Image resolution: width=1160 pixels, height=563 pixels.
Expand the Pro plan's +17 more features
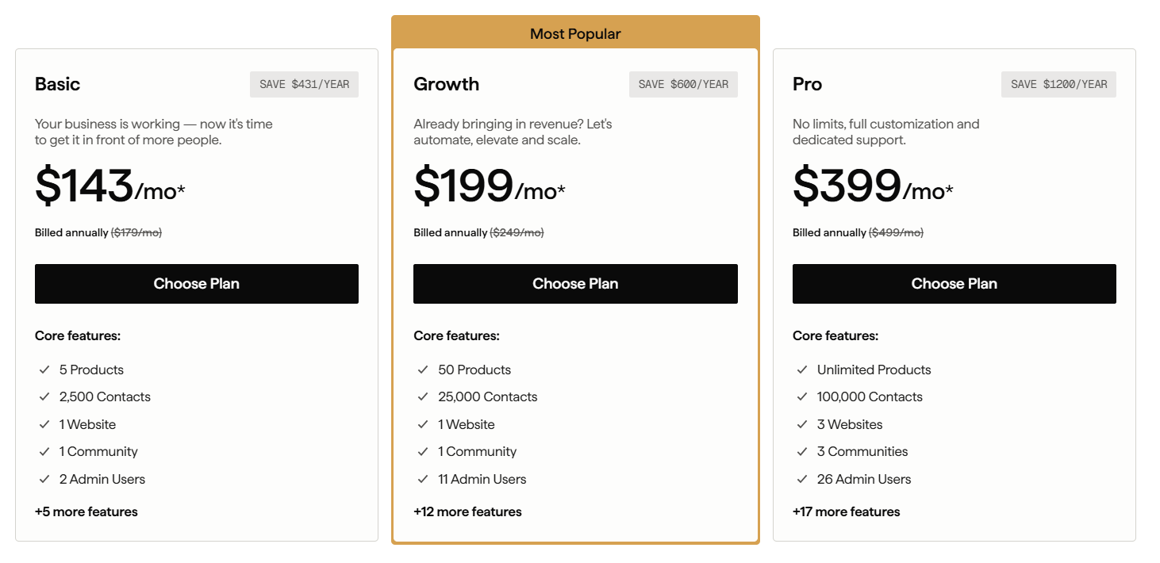pos(846,511)
